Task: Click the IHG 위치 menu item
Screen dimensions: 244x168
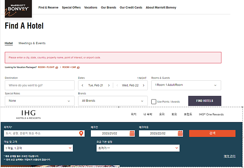Action: (134, 114)
